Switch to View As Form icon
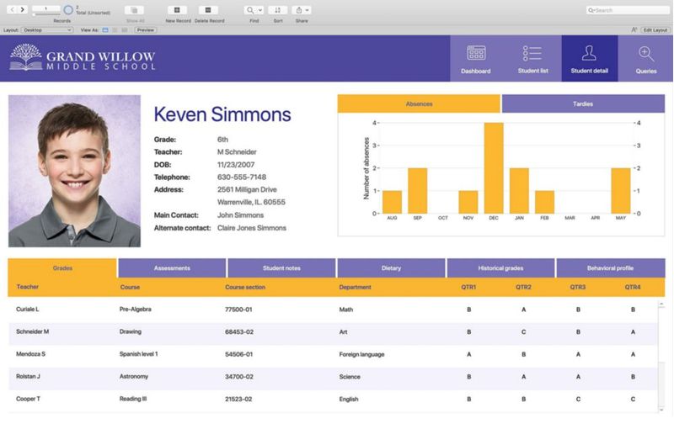The height and width of the screenshot is (429, 674). coord(105,30)
